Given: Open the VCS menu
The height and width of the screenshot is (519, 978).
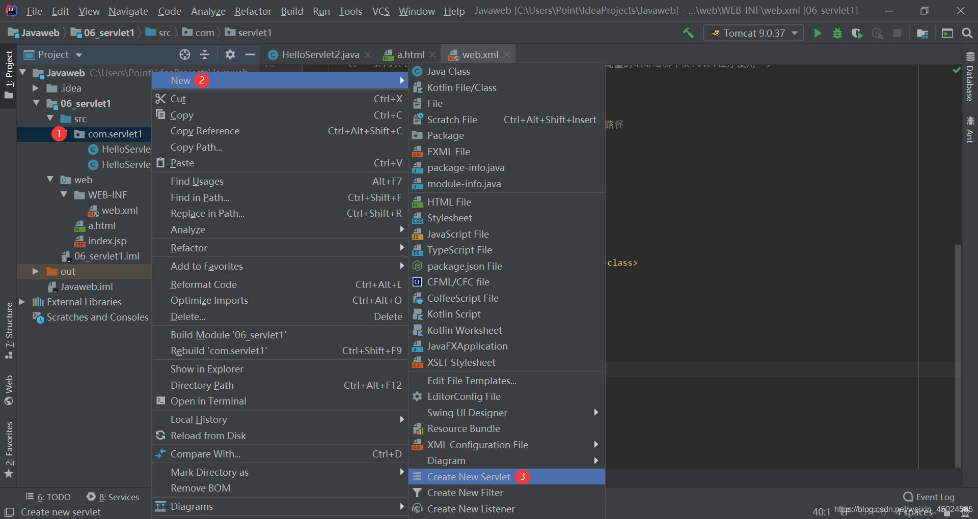Looking at the screenshot, I should (x=381, y=11).
